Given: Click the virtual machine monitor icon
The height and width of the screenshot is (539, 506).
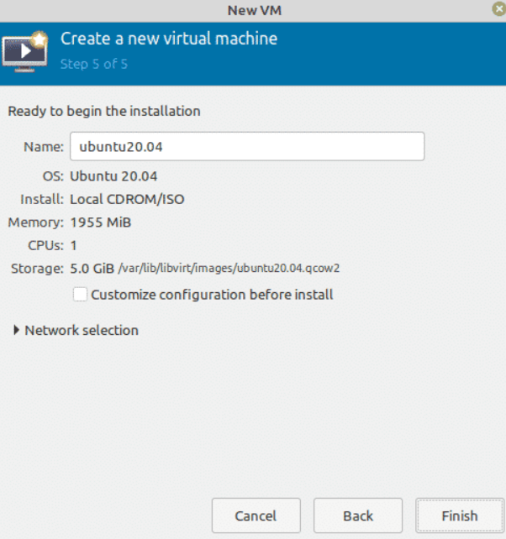Looking at the screenshot, I should (x=24, y=51).
